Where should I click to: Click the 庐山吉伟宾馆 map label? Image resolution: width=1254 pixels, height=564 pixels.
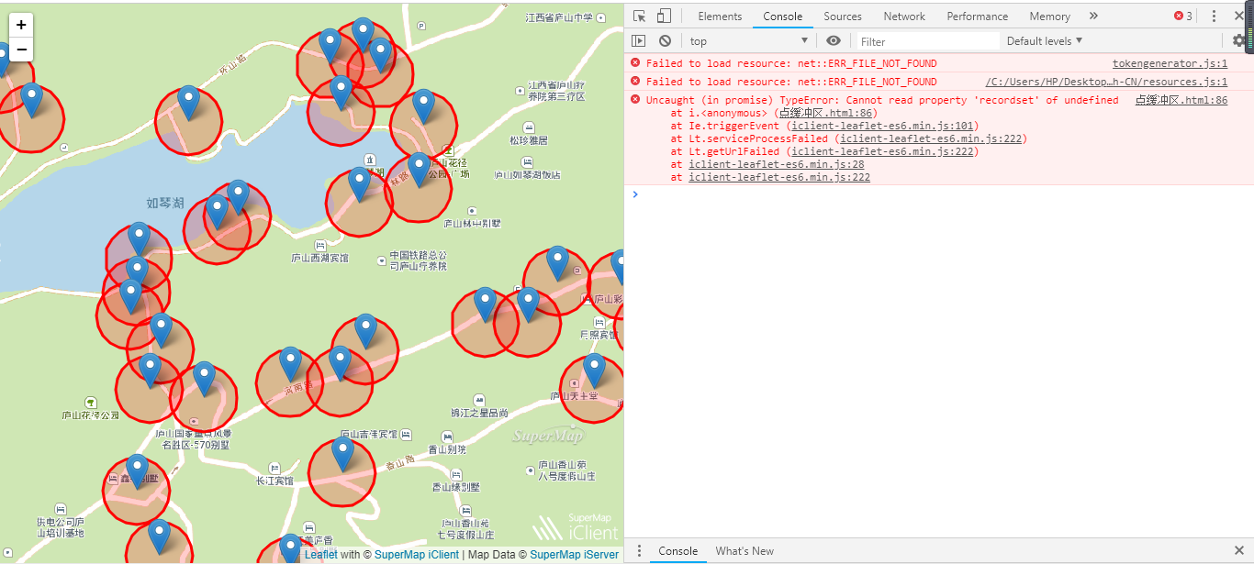coord(368,434)
